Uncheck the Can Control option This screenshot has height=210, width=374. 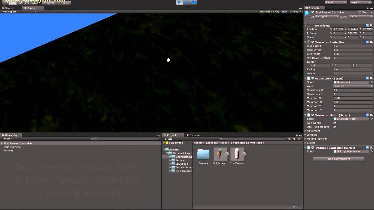point(335,123)
